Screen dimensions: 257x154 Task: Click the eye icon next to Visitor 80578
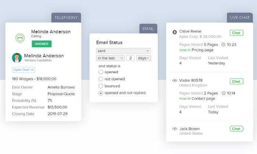[x=175, y=80]
